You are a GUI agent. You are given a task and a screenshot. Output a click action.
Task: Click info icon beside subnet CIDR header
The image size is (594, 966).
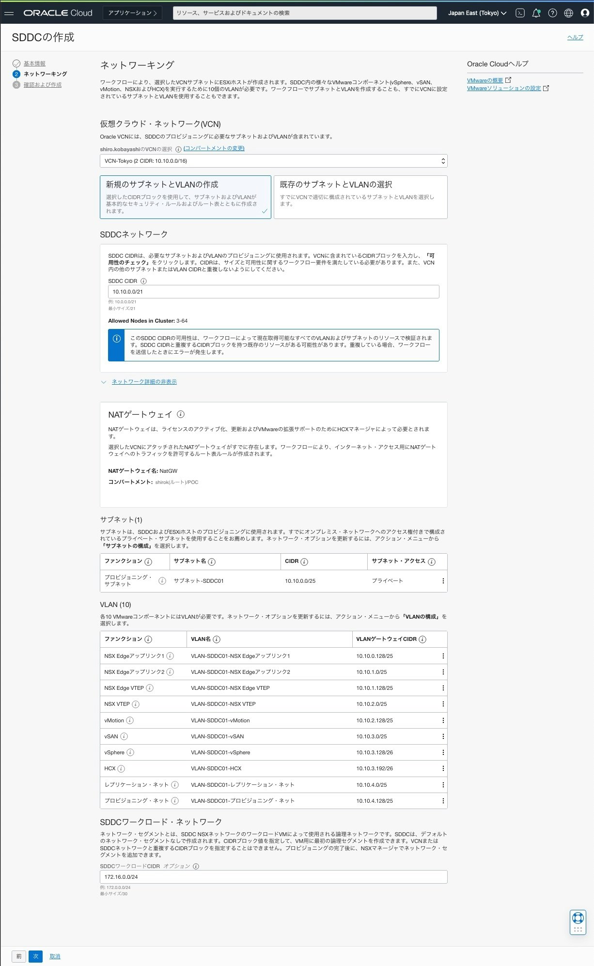coord(304,562)
